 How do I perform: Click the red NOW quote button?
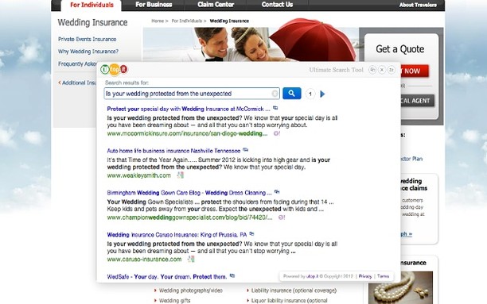(x=415, y=71)
